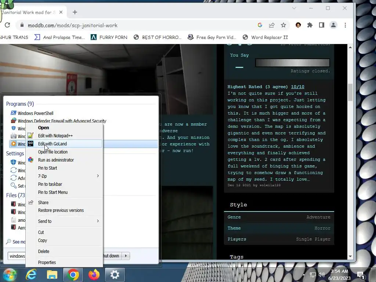376x282 pixels.
Task: Choose Edit with GoLand
Action: [x=64, y=144]
